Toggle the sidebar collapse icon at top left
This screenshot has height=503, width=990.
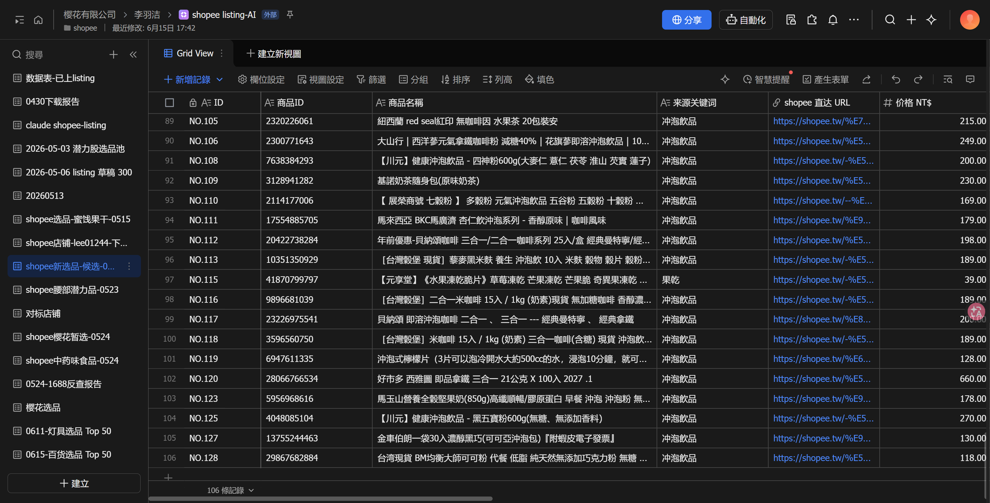coord(19,20)
